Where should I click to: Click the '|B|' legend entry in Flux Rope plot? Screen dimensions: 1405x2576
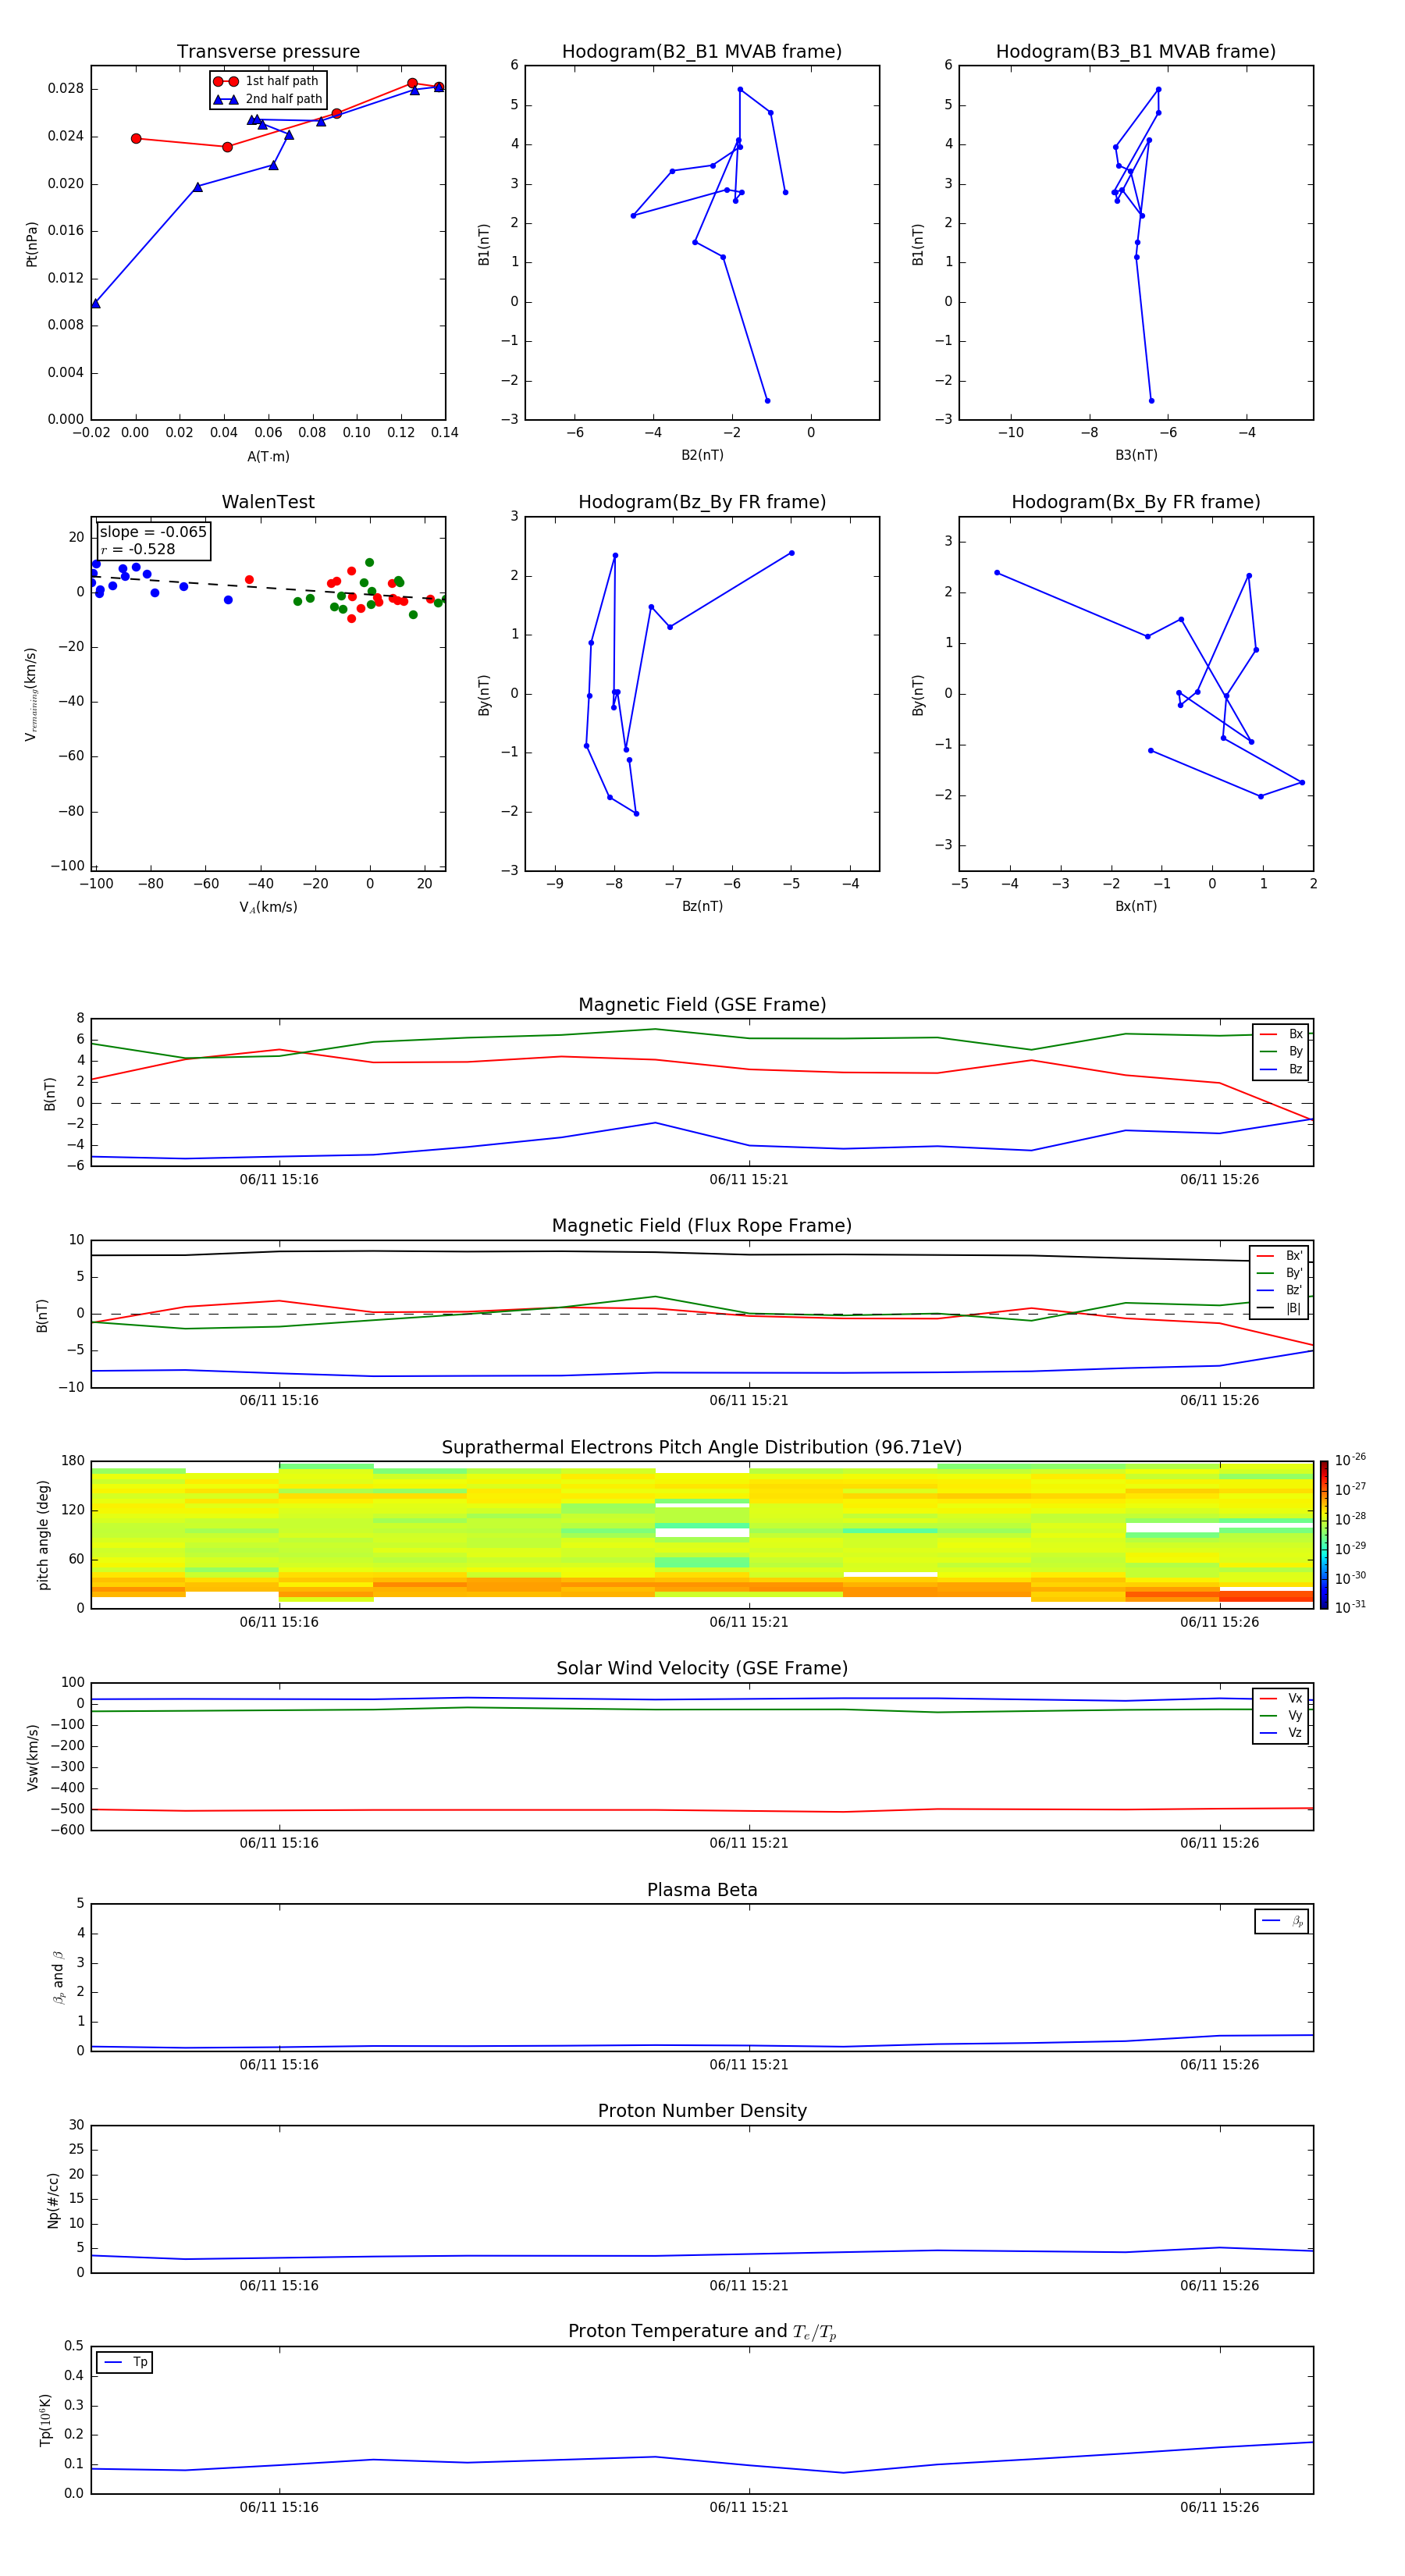pyautogui.click(x=1280, y=1308)
